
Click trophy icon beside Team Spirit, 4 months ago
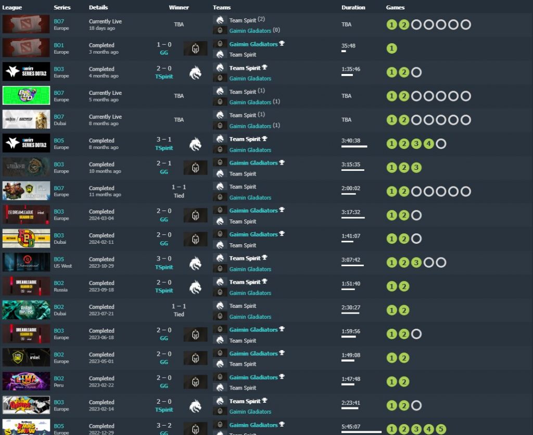(264, 67)
